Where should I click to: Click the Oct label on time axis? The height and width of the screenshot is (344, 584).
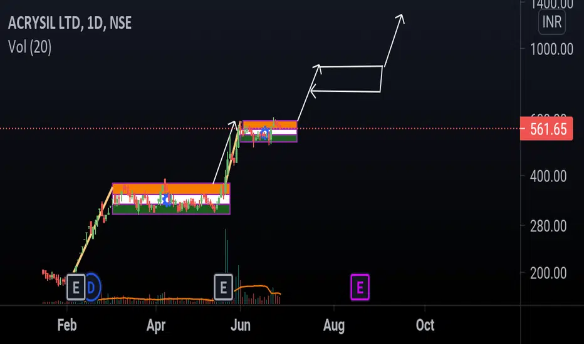click(425, 325)
